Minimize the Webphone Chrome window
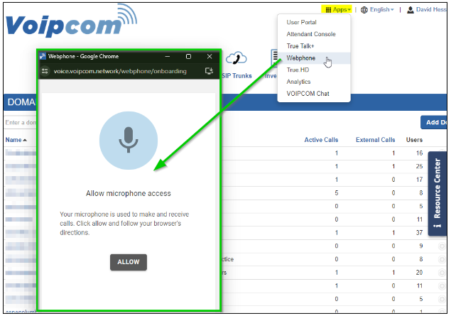The width and height of the screenshot is (451, 316). click(x=168, y=56)
